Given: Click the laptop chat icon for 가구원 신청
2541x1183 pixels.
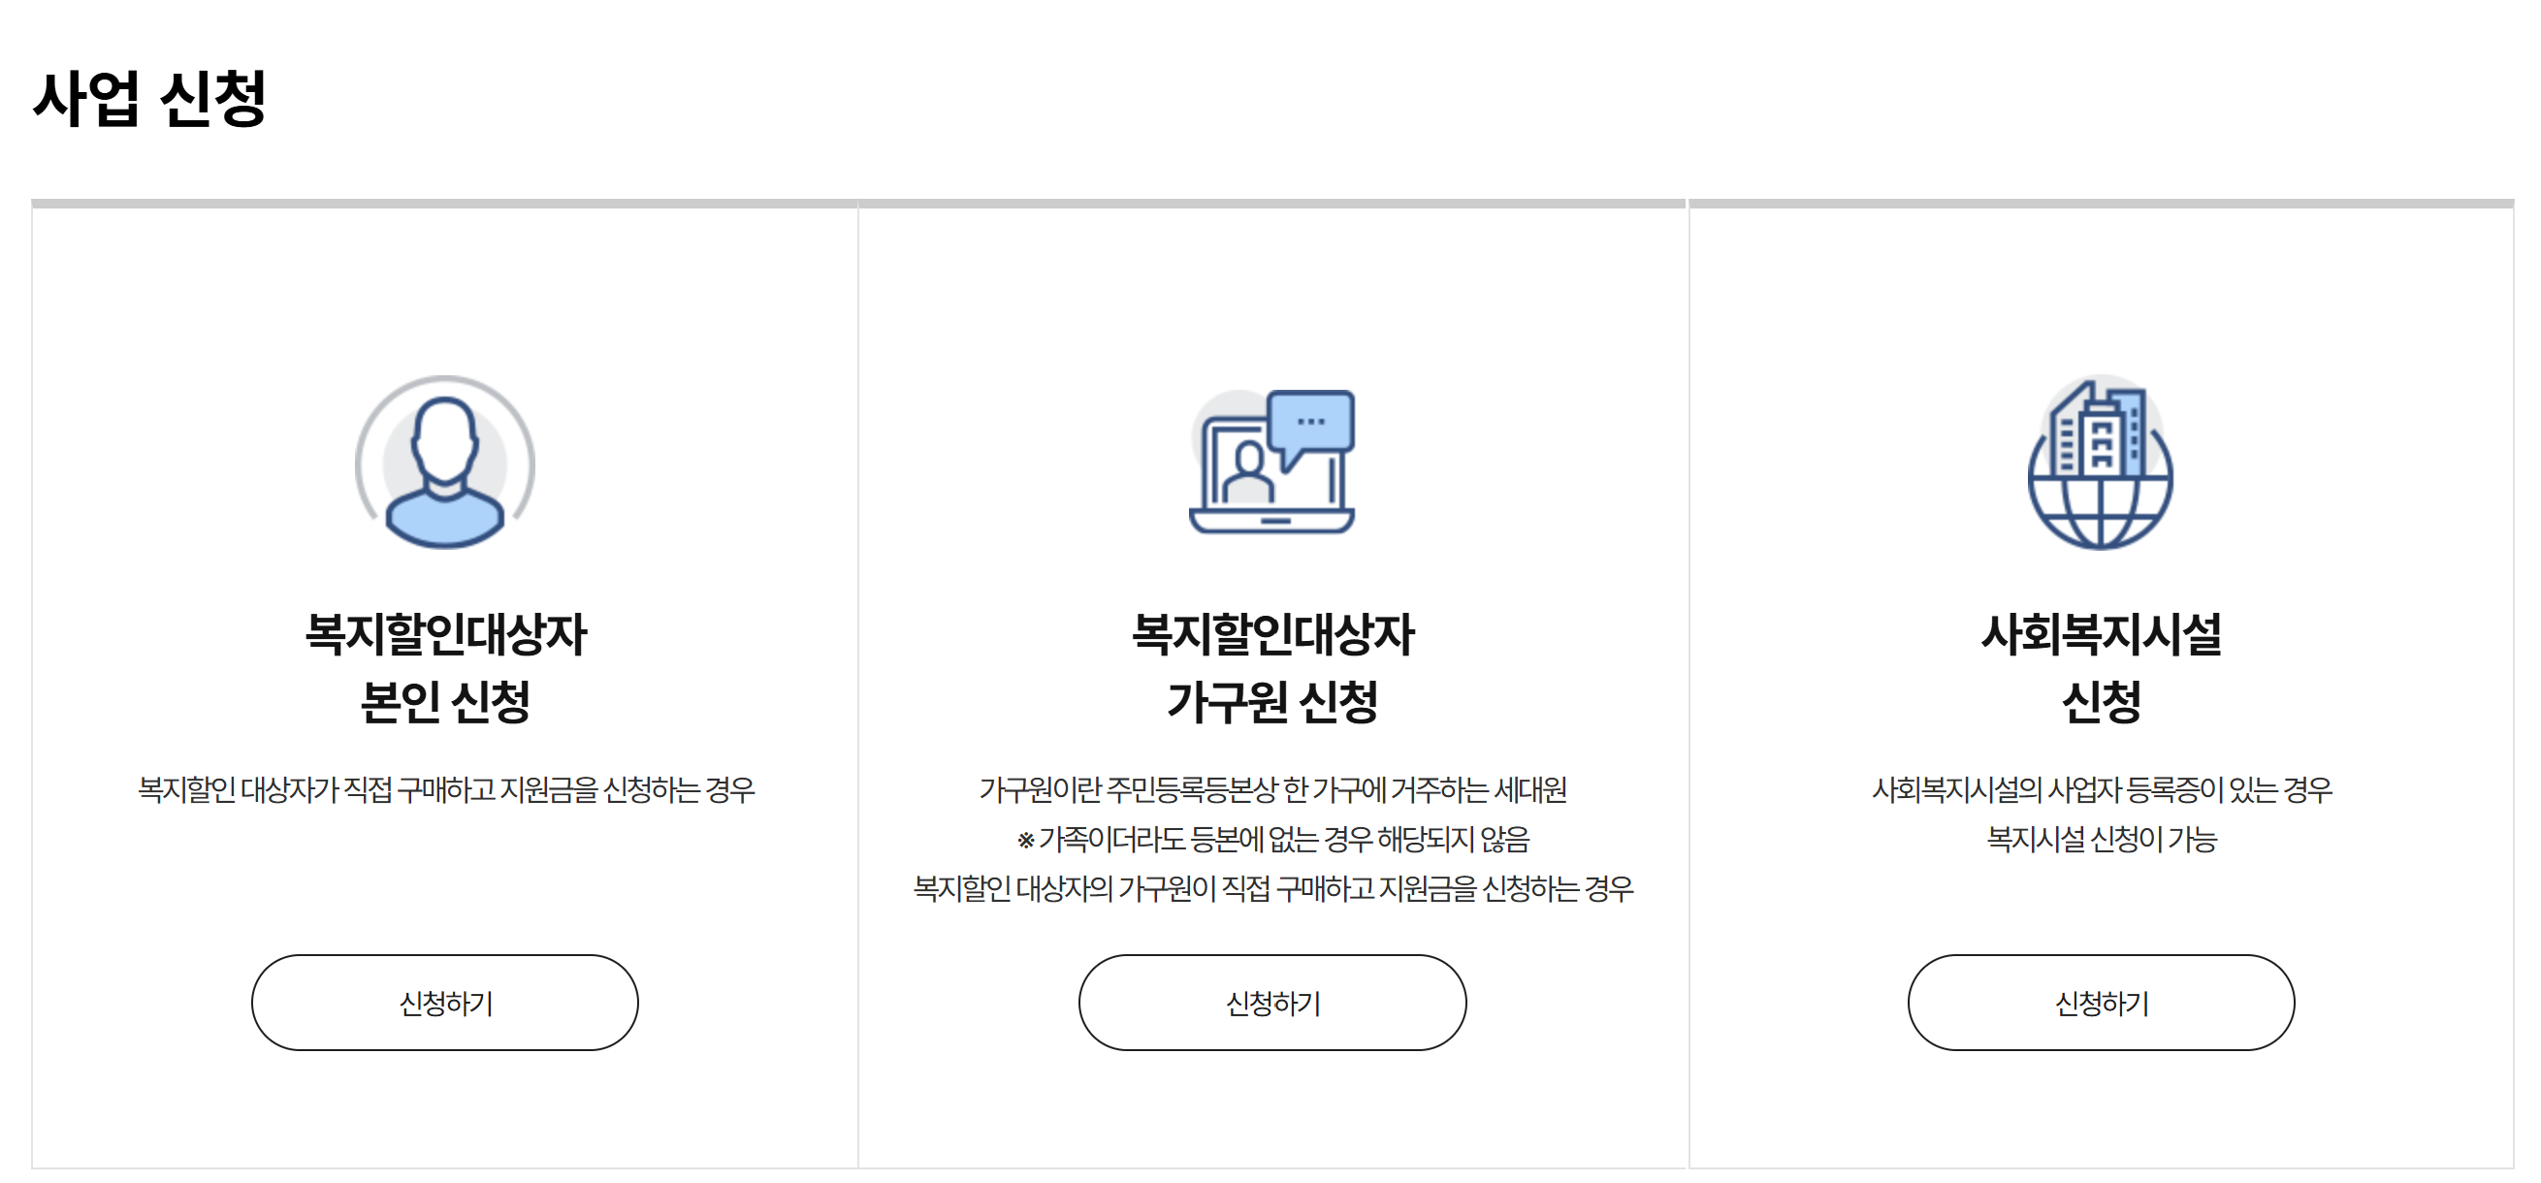Looking at the screenshot, I should point(1272,462).
